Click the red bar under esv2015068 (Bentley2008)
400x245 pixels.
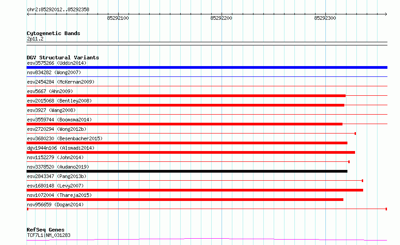186,105
